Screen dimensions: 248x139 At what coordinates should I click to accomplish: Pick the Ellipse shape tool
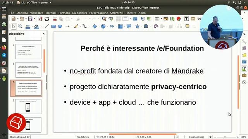coord(60,26)
